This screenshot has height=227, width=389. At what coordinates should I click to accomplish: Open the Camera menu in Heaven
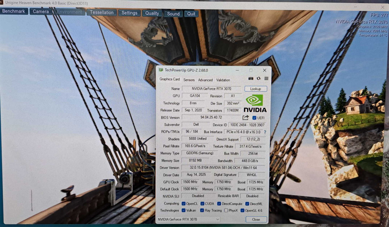[x=41, y=12]
